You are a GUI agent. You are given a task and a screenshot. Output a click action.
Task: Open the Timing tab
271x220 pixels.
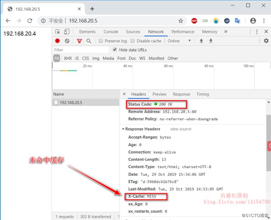coord(203,94)
